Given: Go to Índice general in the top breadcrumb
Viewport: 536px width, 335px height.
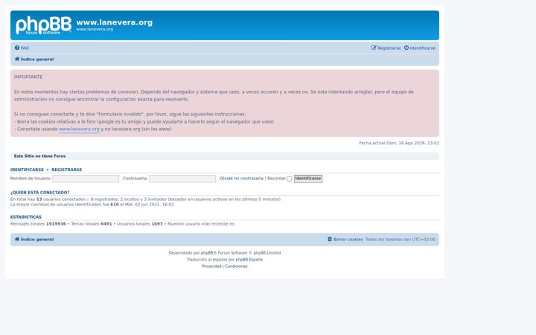Looking at the screenshot, I should pos(37,59).
